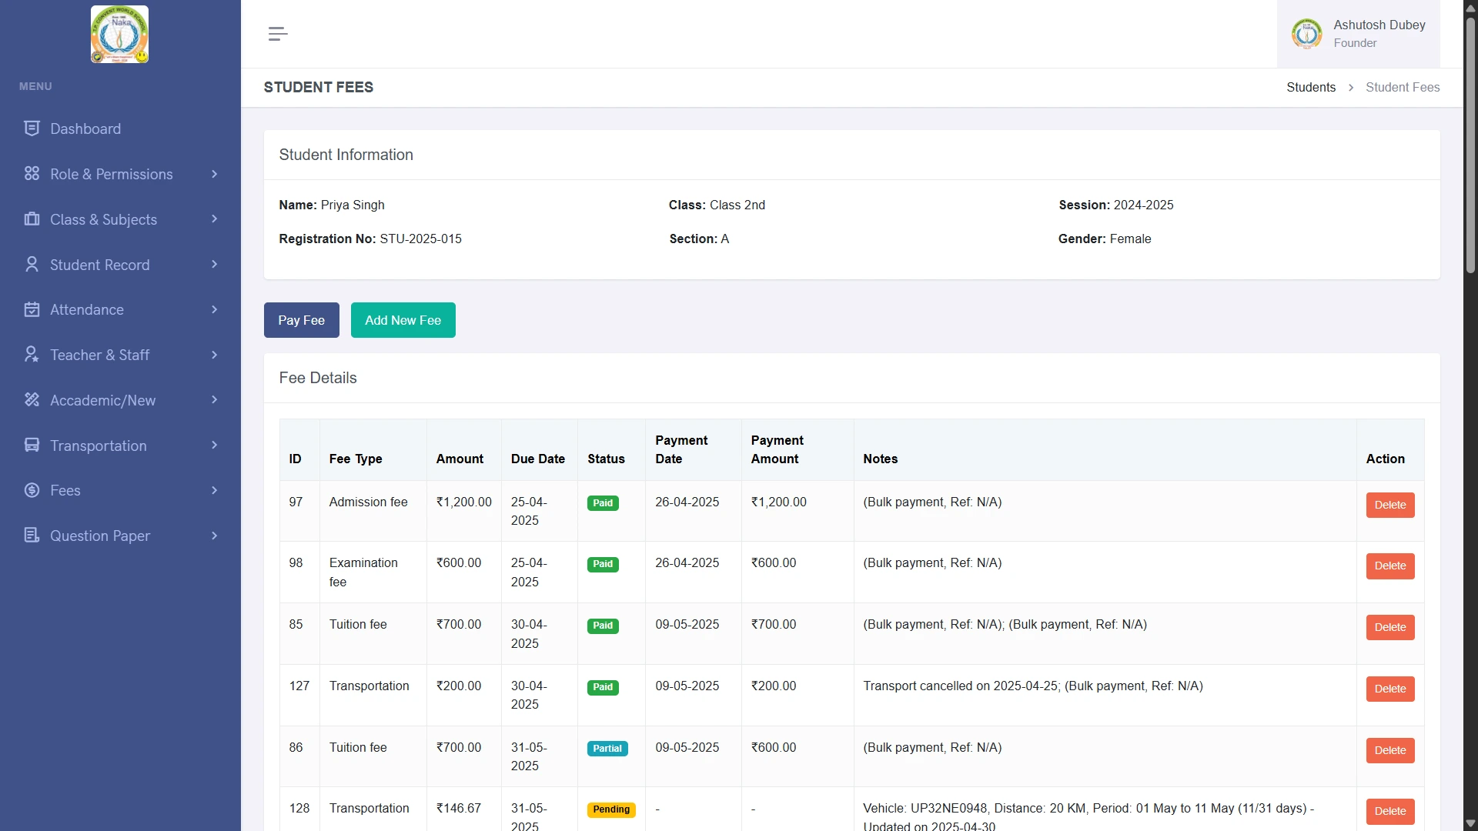Click the Add New Fee button
This screenshot has height=831, width=1478.
(403, 320)
